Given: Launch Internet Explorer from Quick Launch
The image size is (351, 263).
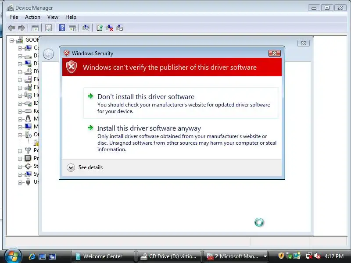Looking at the screenshot, I should pyautogui.click(x=32, y=256).
